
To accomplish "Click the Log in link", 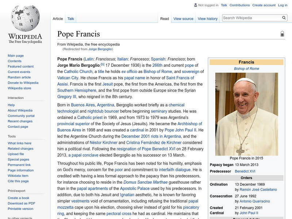I will pyautogui.click(x=283, y=5).
